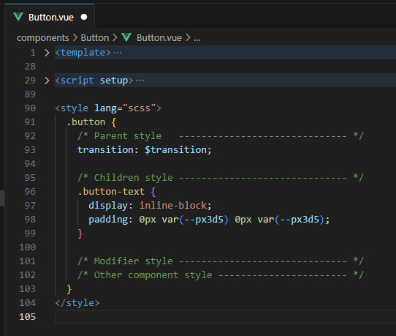
Task: Click the closing </style> tag
Action: click(77, 303)
